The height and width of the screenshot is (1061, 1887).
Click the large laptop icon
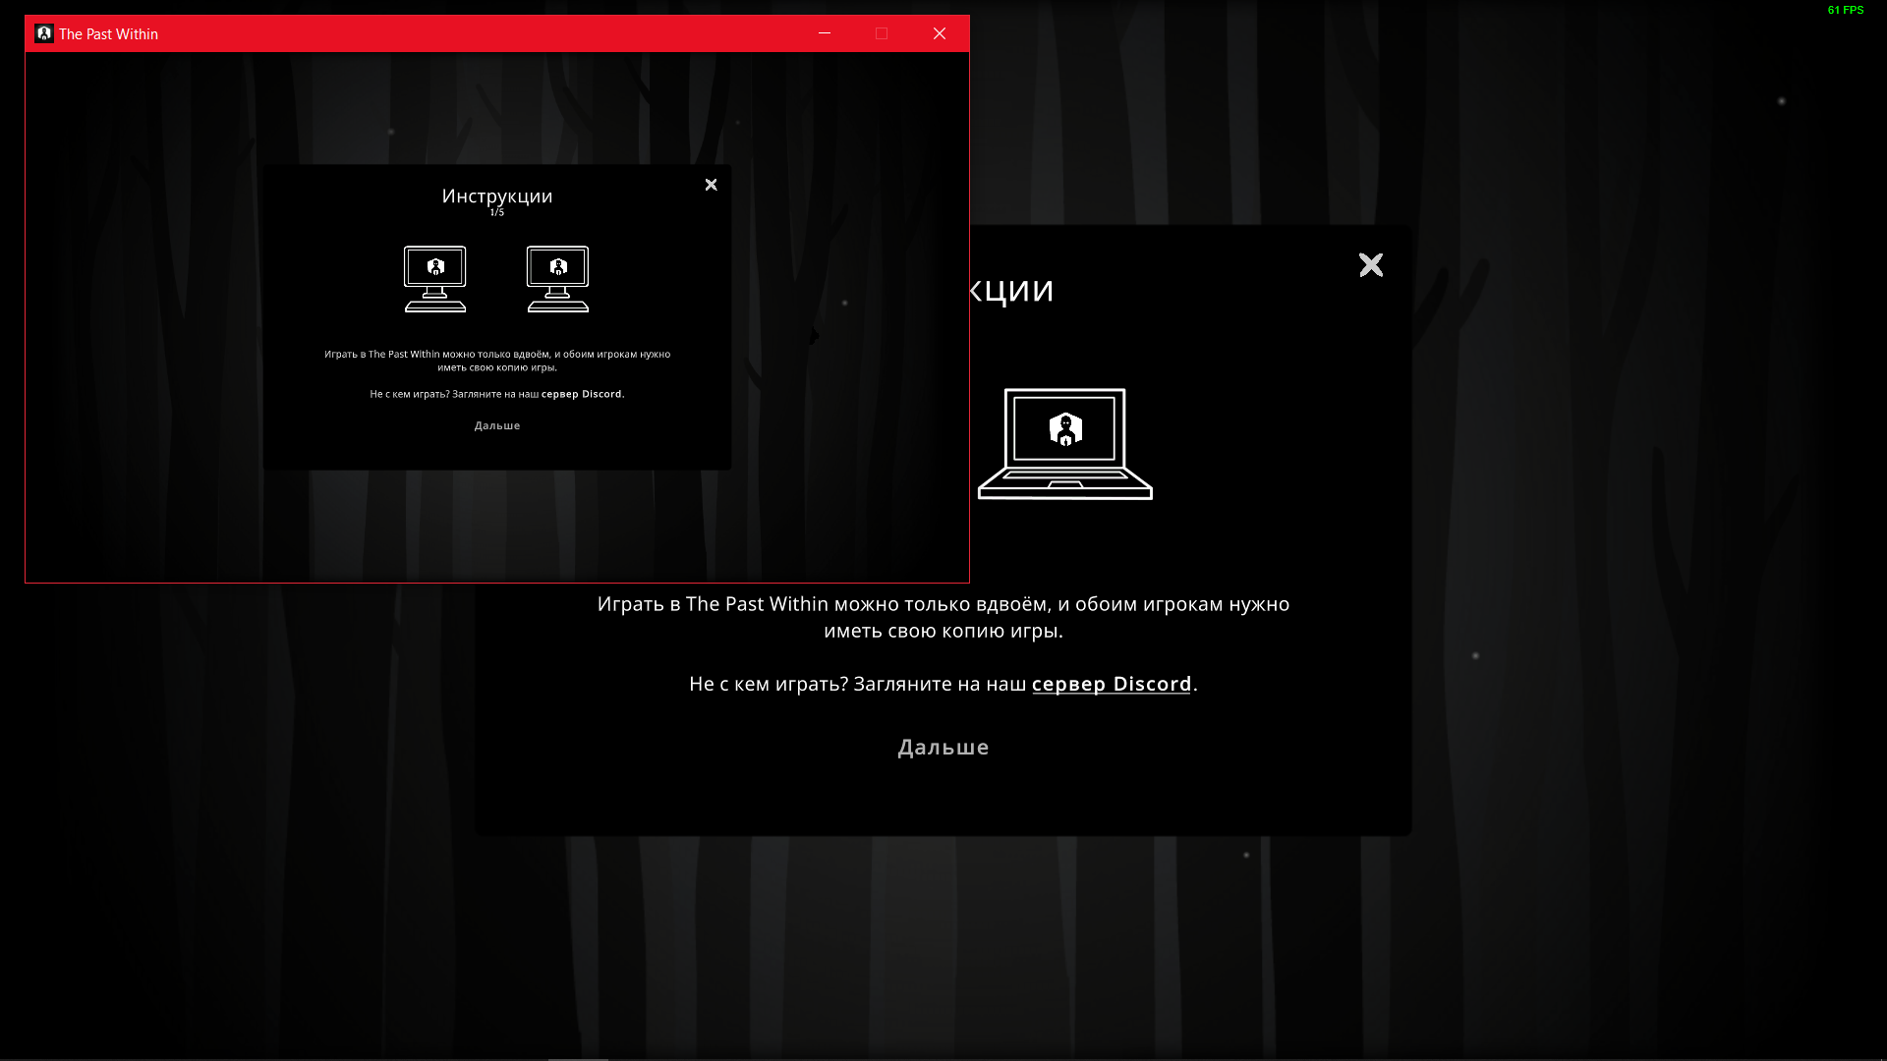coord(1065,444)
